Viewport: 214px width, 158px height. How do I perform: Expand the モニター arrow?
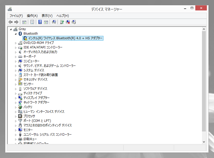pyautogui.click(x=16, y=130)
